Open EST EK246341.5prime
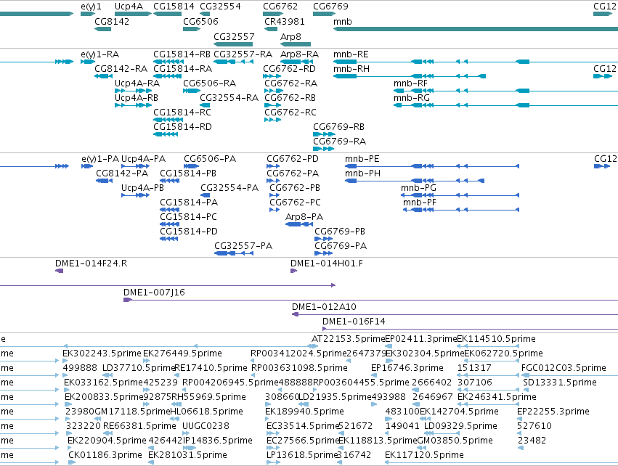 [x=497, y=397]
